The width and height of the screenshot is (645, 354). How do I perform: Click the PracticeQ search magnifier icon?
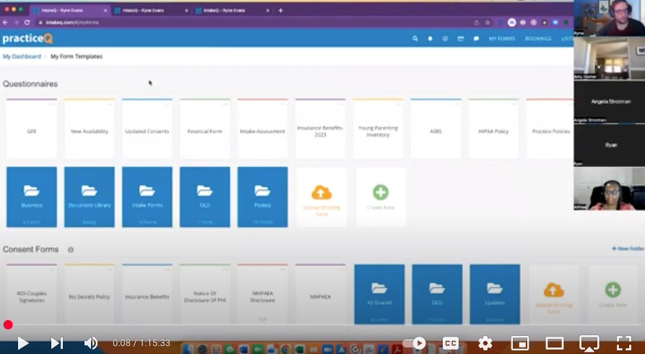(415, 38)
